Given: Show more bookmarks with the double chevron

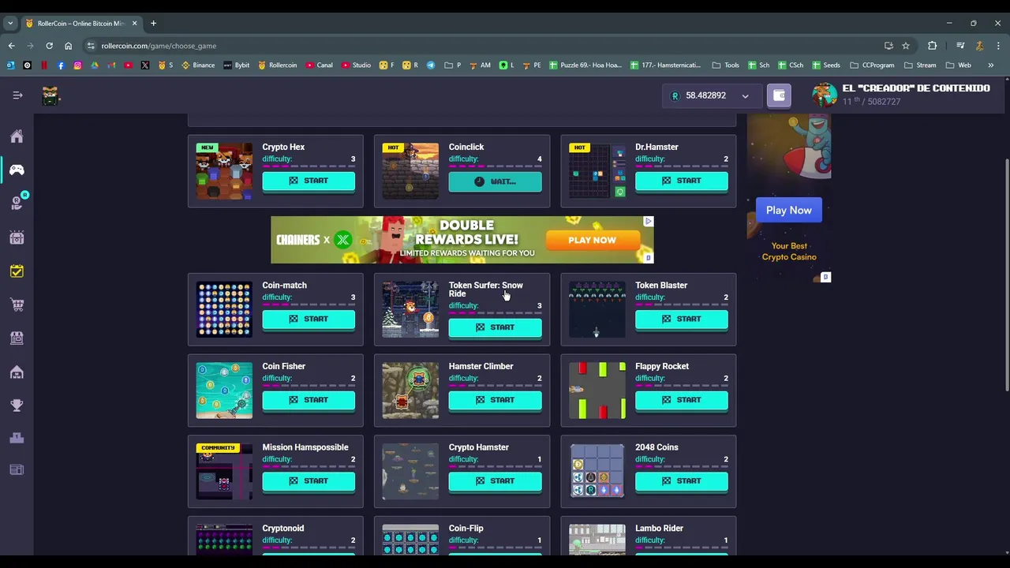Looking at the screenshot, I should [x=991, y=65].
